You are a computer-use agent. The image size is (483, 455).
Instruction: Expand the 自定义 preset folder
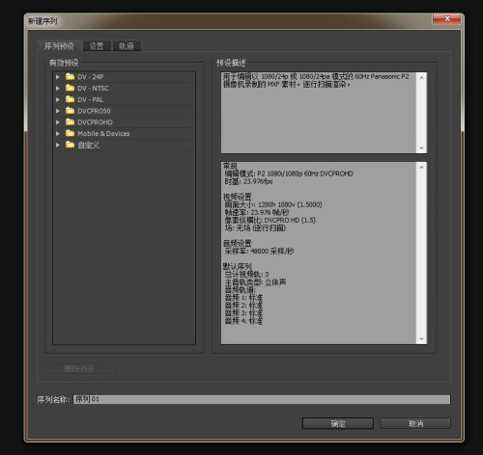point(58,145)
